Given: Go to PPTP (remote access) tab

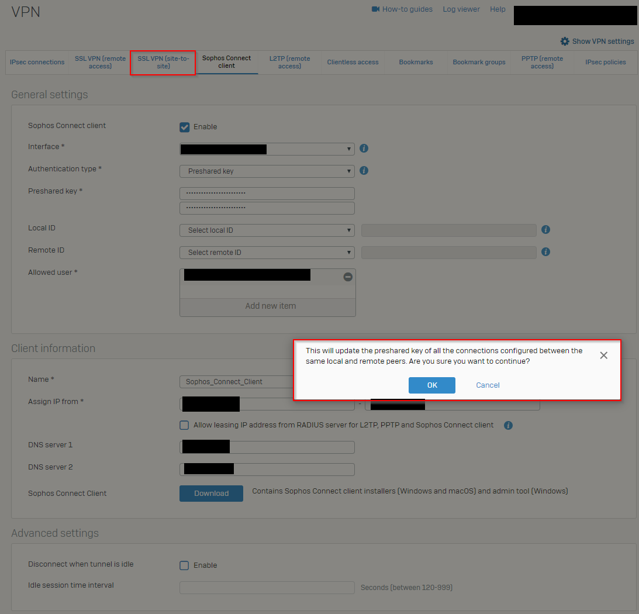Looking at the screenshot, I should coord(542,63).
